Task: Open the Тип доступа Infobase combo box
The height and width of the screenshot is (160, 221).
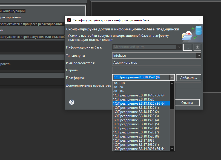Action: 199,55
